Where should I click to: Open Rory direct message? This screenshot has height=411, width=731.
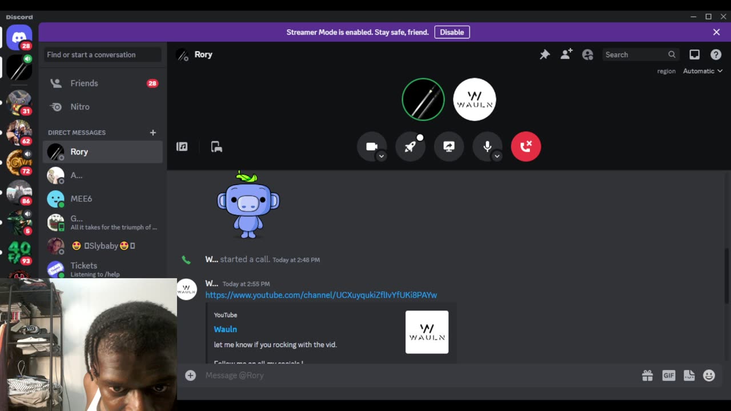point(103,152)
